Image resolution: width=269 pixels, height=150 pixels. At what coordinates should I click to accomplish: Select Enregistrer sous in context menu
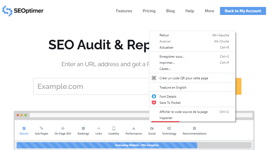click(x=172, y=57)
